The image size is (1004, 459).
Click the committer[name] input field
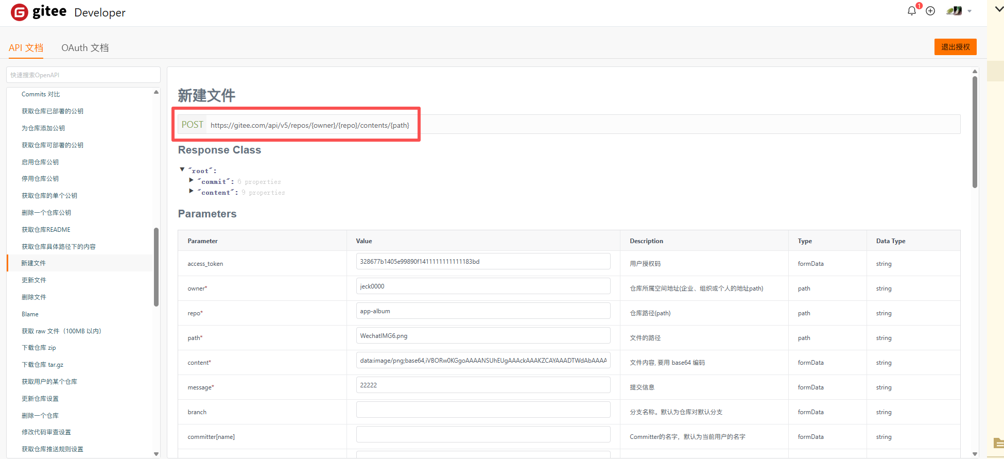[x=483, y=434]
